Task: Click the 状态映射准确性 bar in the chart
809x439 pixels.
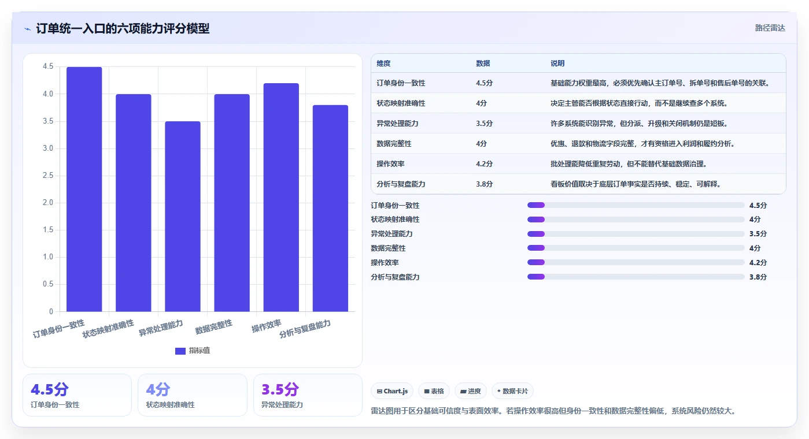Action: (134, 203)
